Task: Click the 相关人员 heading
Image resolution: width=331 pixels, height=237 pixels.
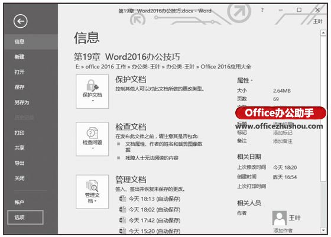Action: (x=249, y=203)
